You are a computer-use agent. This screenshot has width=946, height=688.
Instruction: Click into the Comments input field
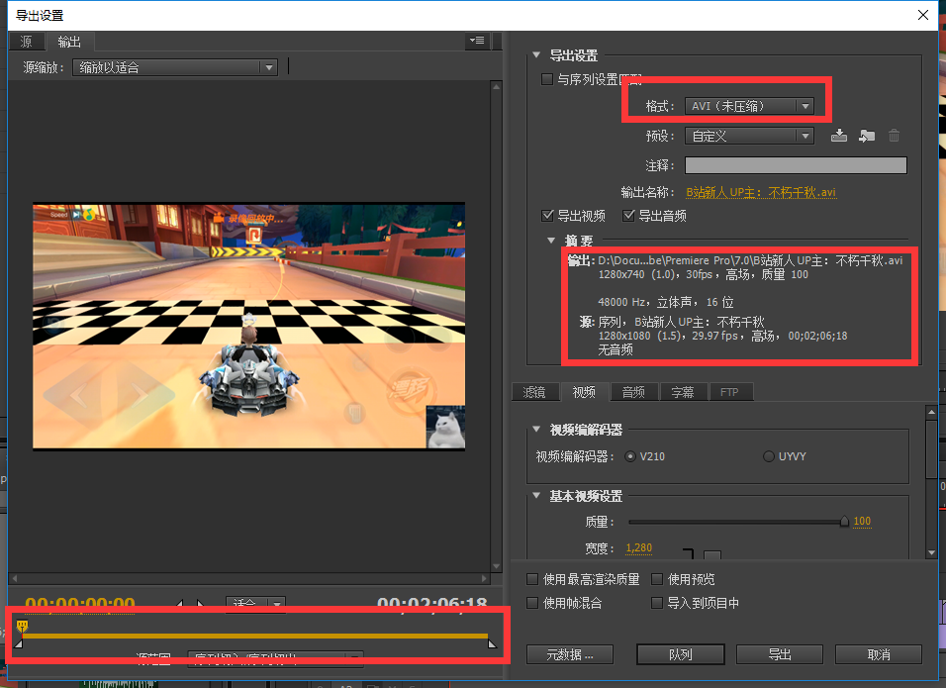(796, 165)
